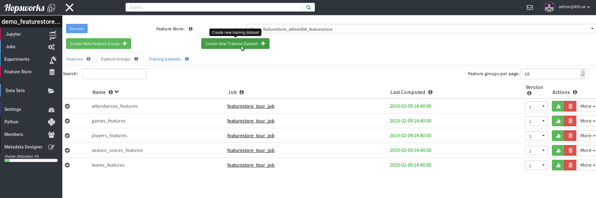Click the Actions column info icon
This screenshot has width=596, height=198.
[575, 92]
